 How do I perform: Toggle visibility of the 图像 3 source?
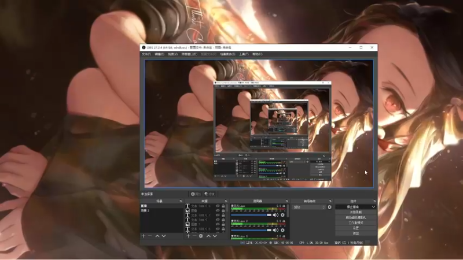click(x=218, y=224)
